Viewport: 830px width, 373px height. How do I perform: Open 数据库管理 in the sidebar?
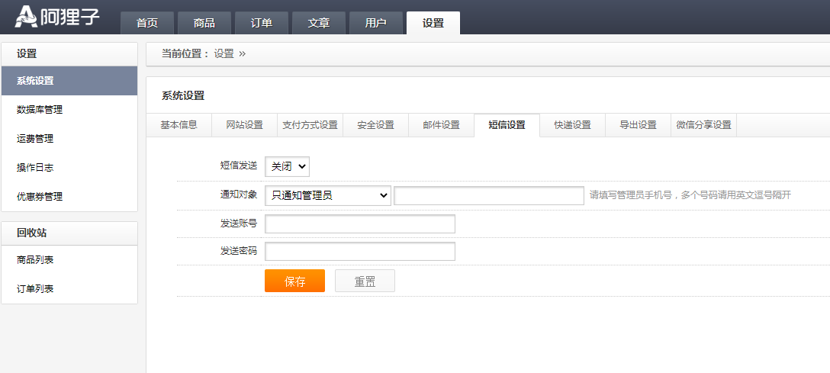(x=40, y=110)
